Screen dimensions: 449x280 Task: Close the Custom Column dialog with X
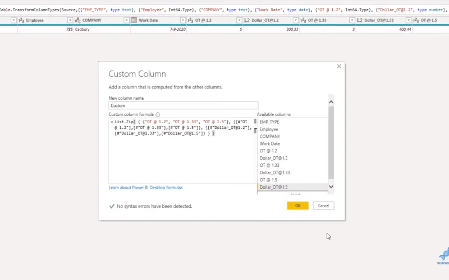339,66
